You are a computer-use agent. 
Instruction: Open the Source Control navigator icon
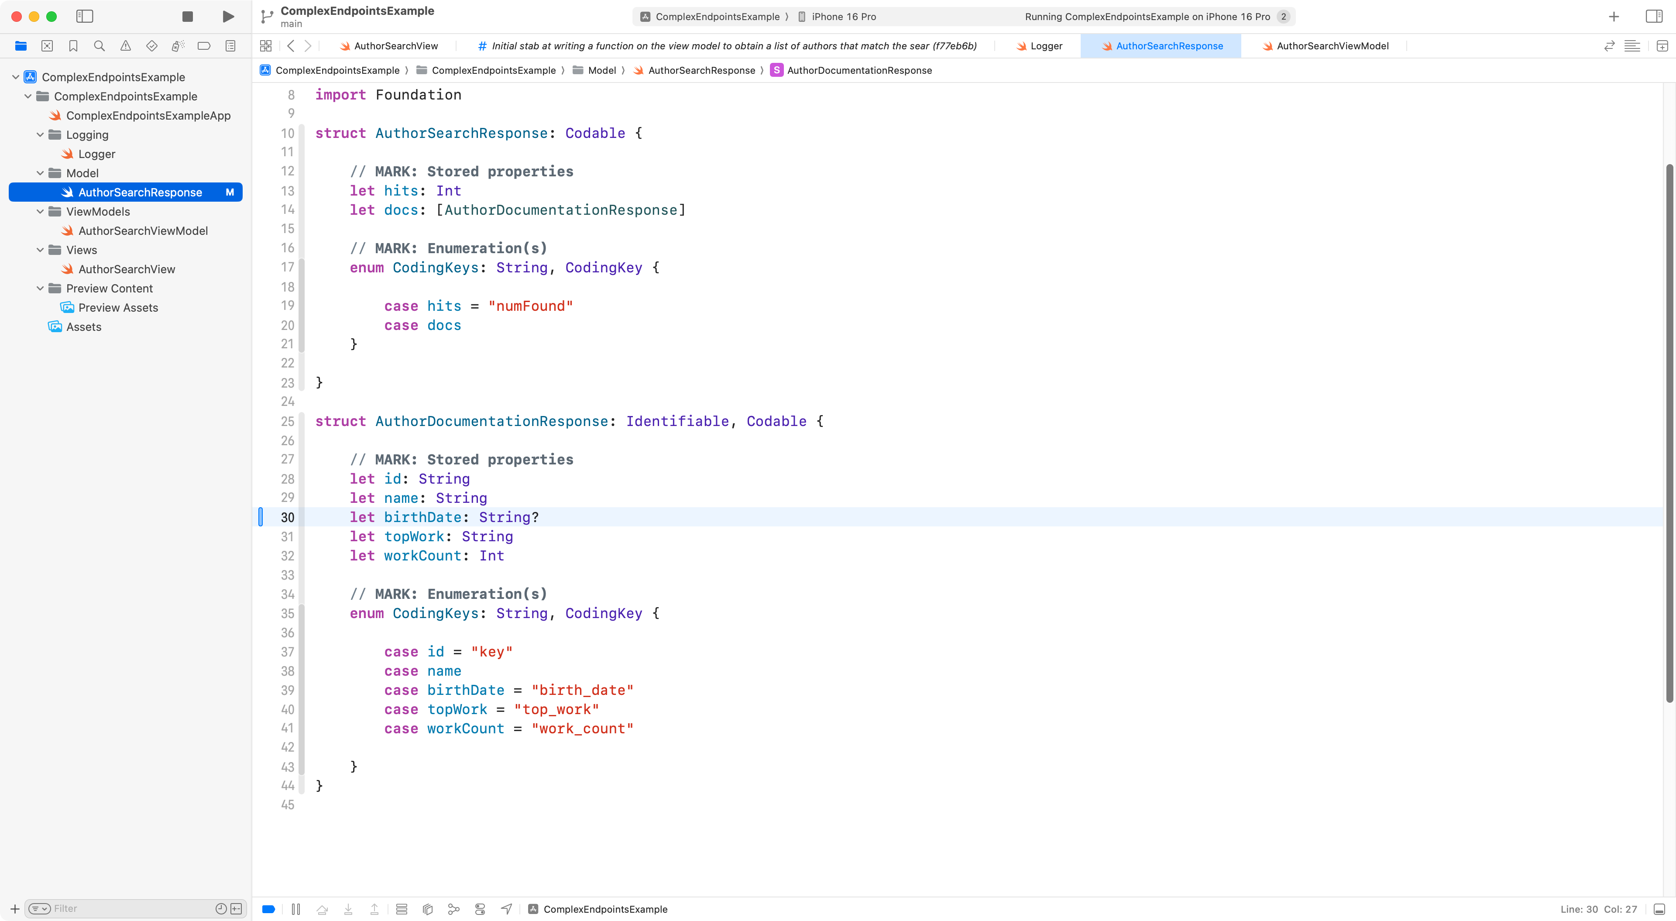pos(47,45)
